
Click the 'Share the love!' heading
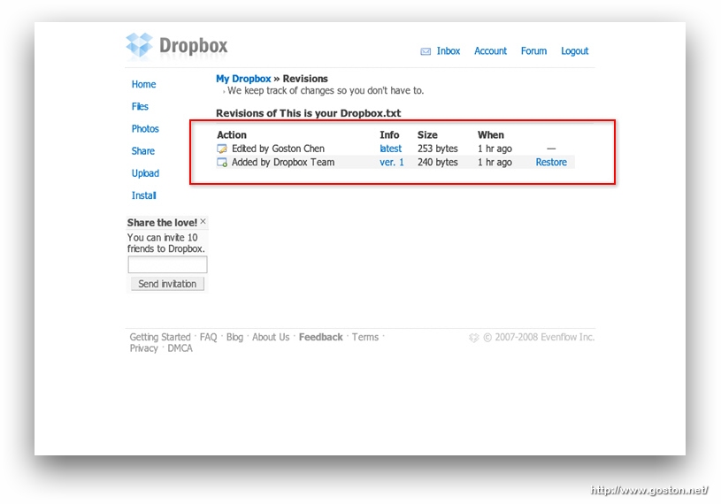[x=162, y=223]
